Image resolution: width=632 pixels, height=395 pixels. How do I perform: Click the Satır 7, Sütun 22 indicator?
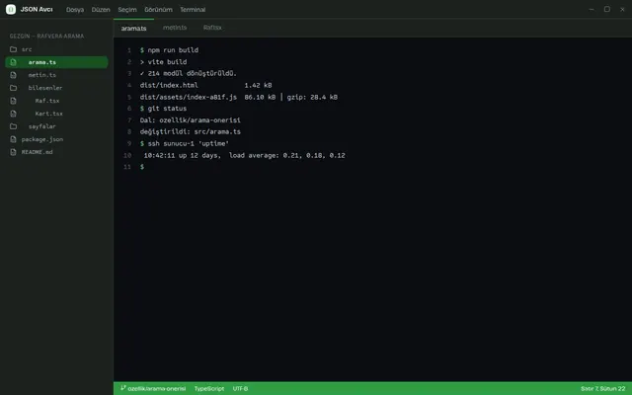point(603,388)
